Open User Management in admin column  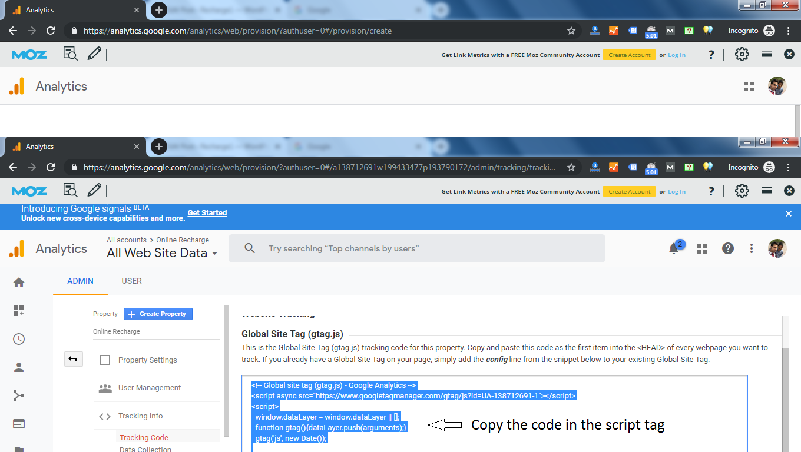150,388
